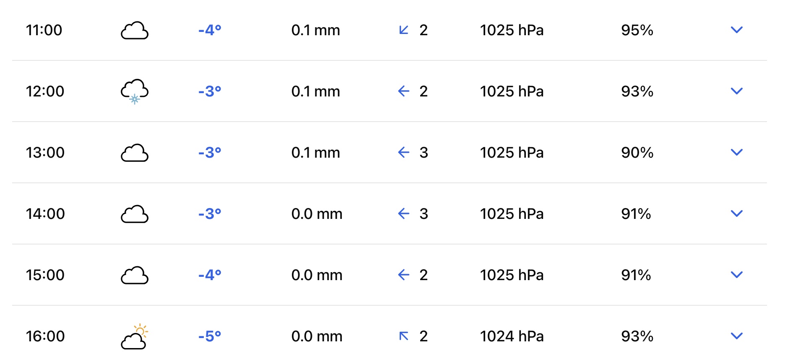Image resolution: width=785 pixels, height=364 pixels.
Task: Click the 11:00 time label
Action: click(x=44, y=30)
